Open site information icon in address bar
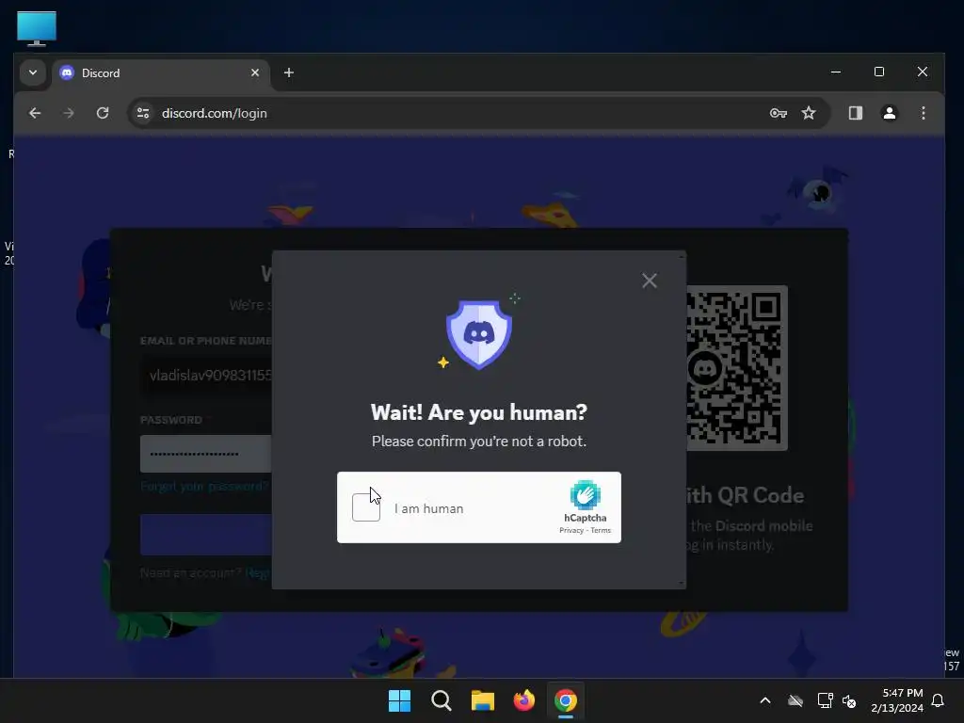The height and width of the screenshot is (723, 964). pyautogui.click(x=143, y=113)
